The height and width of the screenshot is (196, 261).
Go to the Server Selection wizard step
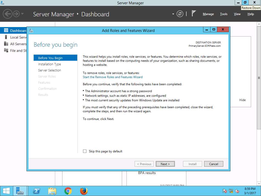tap(50, 70)
